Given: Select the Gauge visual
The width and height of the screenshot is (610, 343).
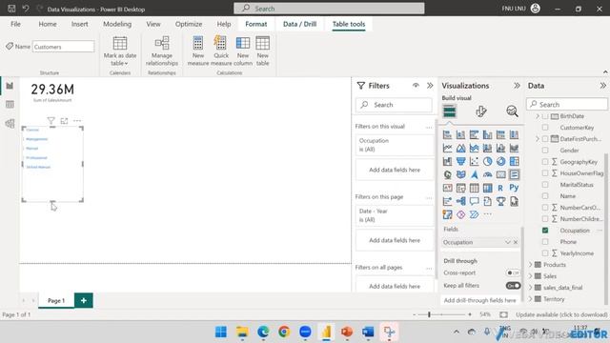Looking at the screenshot, I should 487,174.
